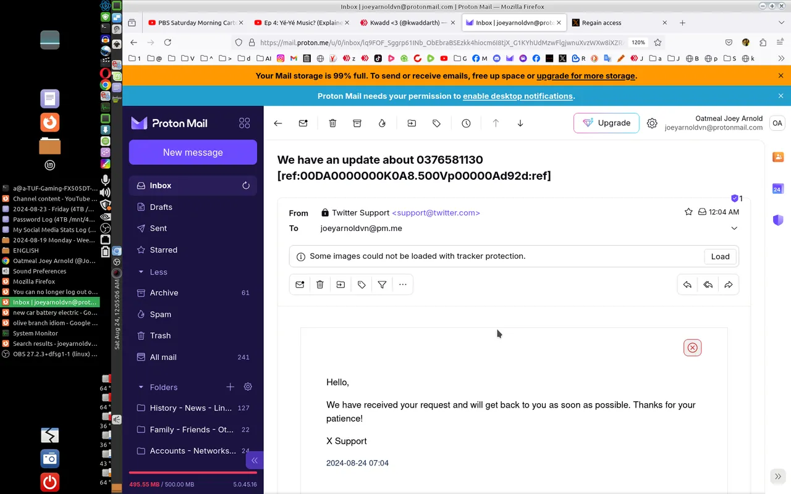Forward the Twitter Support message
Image resolution: width=791 pixels, height=494 pixels.
pos(729,285)
